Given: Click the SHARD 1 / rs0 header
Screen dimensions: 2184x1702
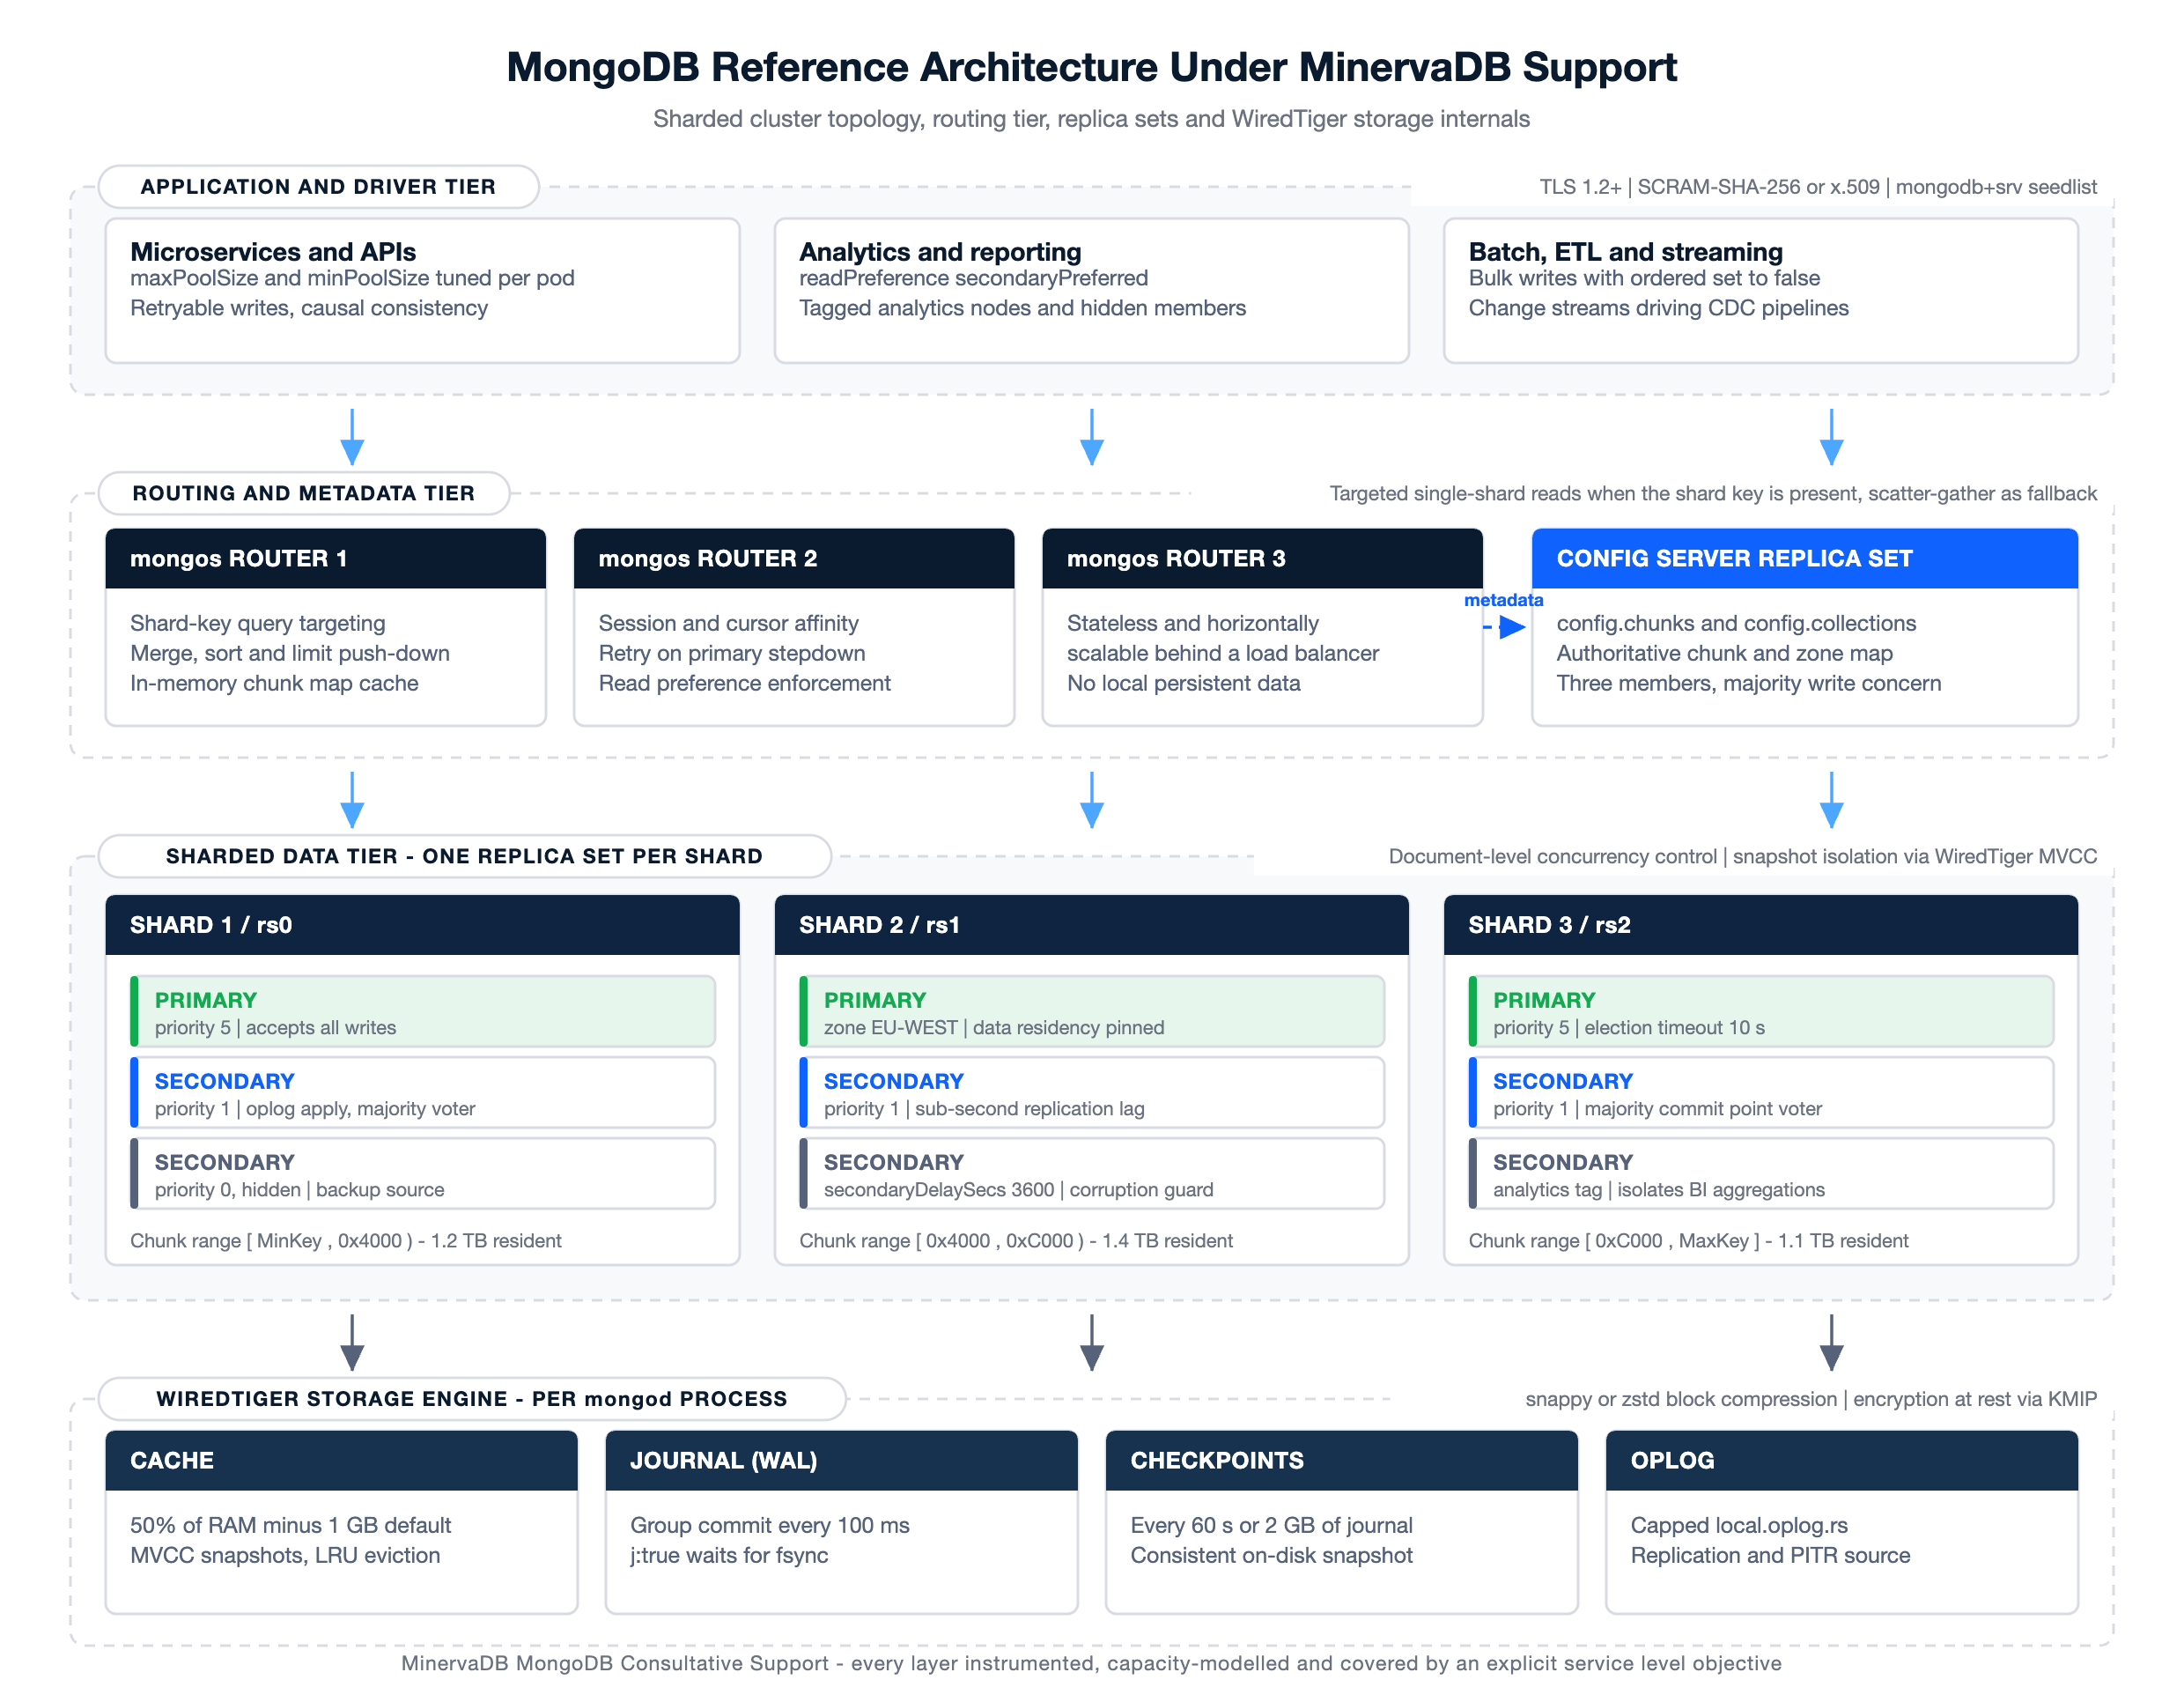Looking at the screenshot, I should coord(422,924).
